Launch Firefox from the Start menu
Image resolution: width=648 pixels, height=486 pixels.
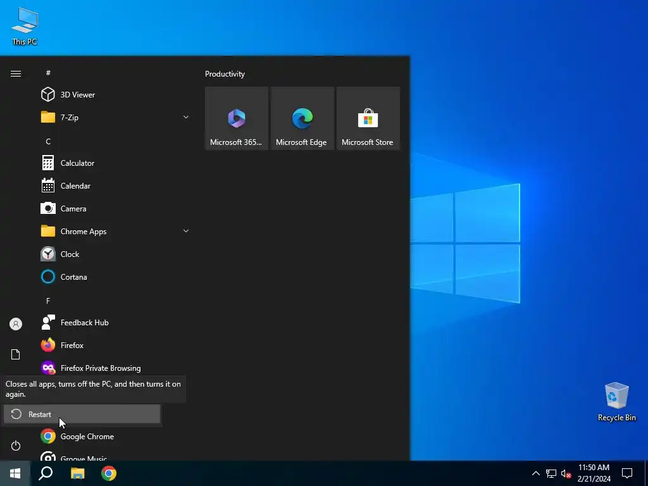click(x=115, y=345)
